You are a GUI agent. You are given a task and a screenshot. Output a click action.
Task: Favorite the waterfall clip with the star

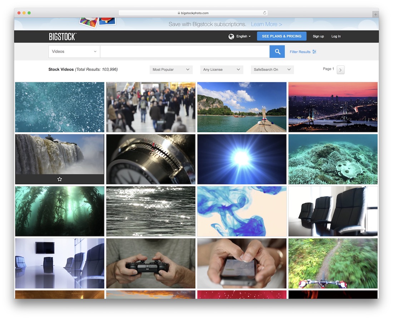click(x=59, y=179)
